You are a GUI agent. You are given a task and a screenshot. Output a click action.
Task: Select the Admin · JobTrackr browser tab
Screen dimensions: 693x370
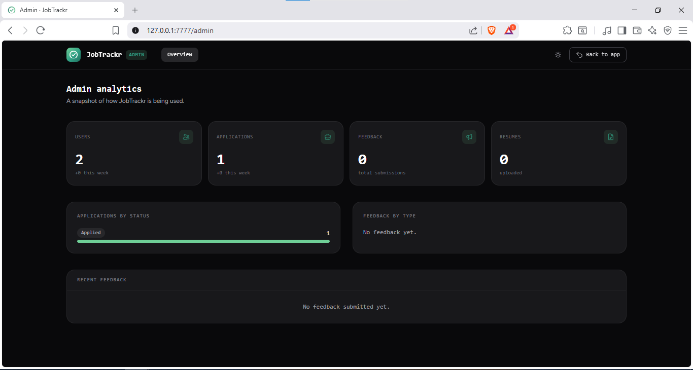63,10
